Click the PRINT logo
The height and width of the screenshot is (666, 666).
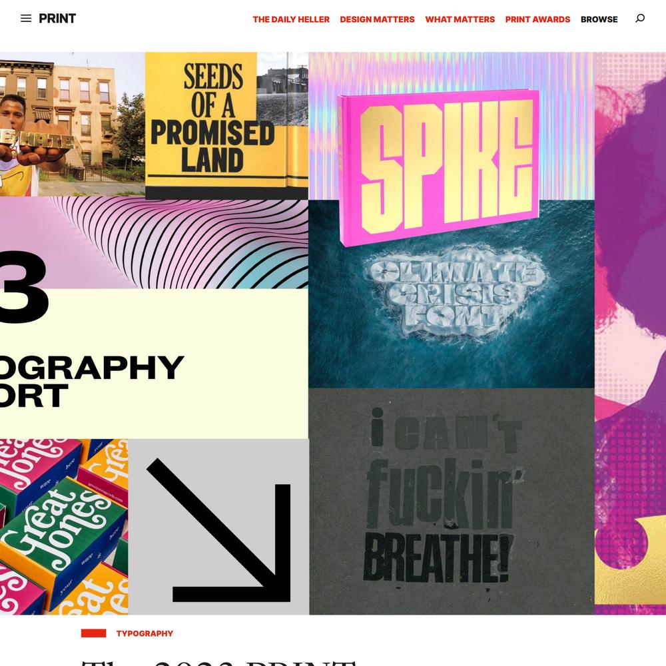click(x=57, y=18)
